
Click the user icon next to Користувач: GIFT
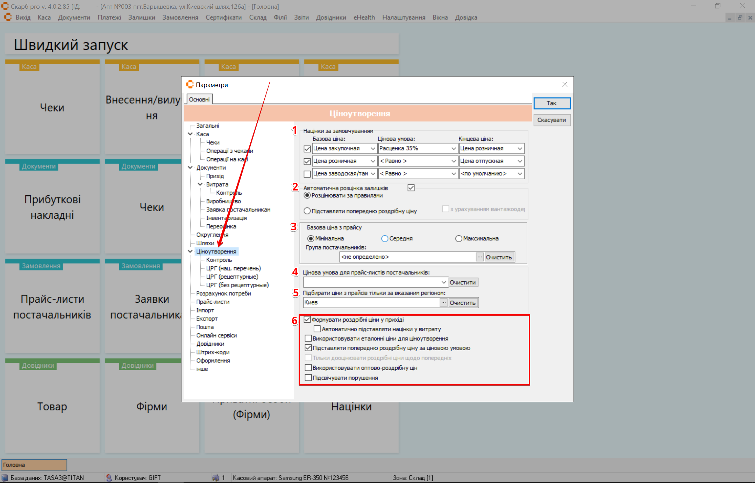(x=109, y=478)
